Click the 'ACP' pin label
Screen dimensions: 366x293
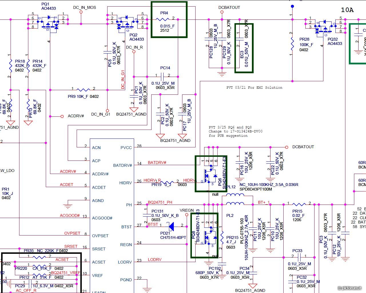click(96, 161)
